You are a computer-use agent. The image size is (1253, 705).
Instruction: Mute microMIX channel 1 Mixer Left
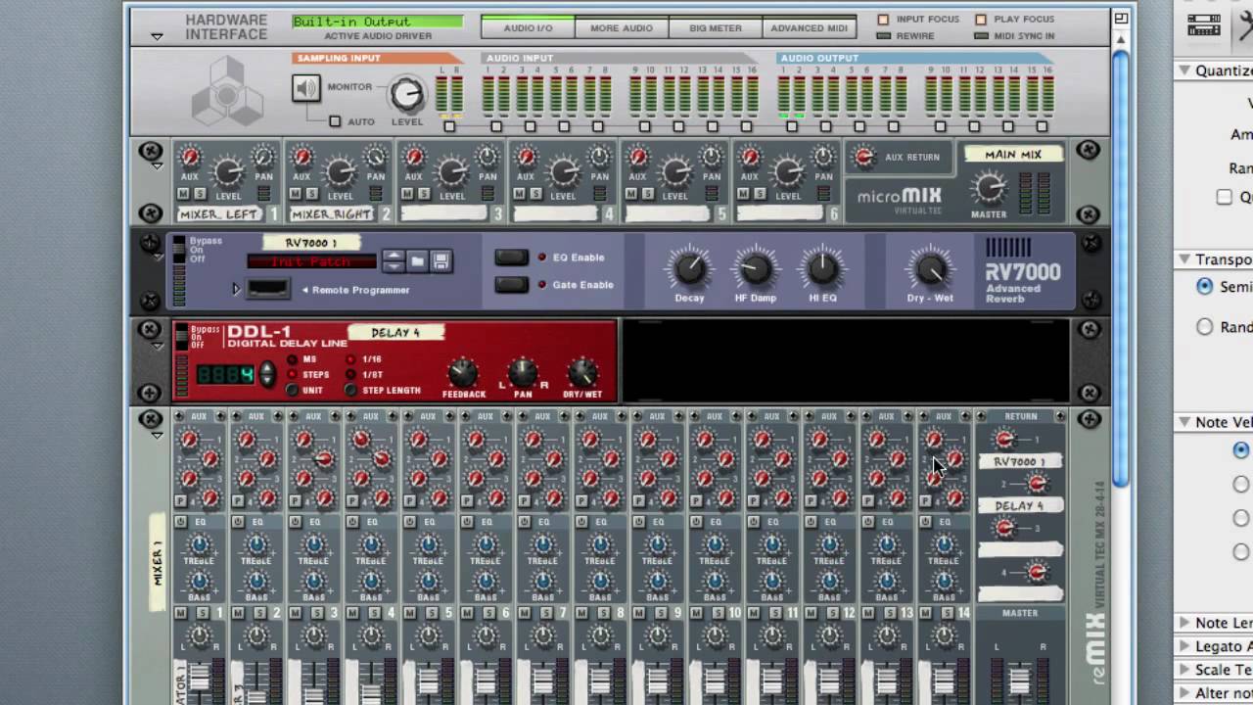185,194
